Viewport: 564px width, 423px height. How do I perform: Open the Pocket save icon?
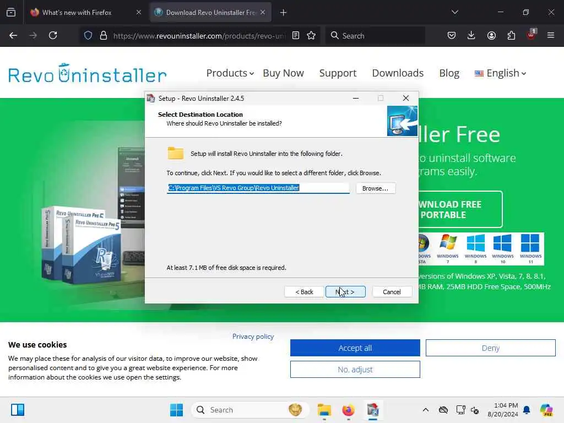tap(452, 35)
